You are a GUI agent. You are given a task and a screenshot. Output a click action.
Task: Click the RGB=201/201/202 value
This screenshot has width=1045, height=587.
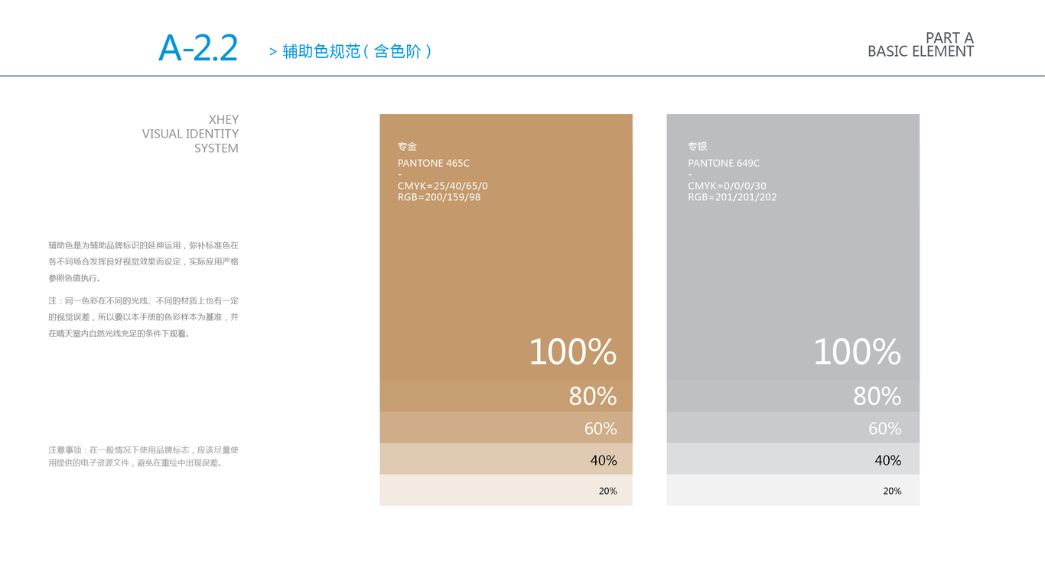732,197
